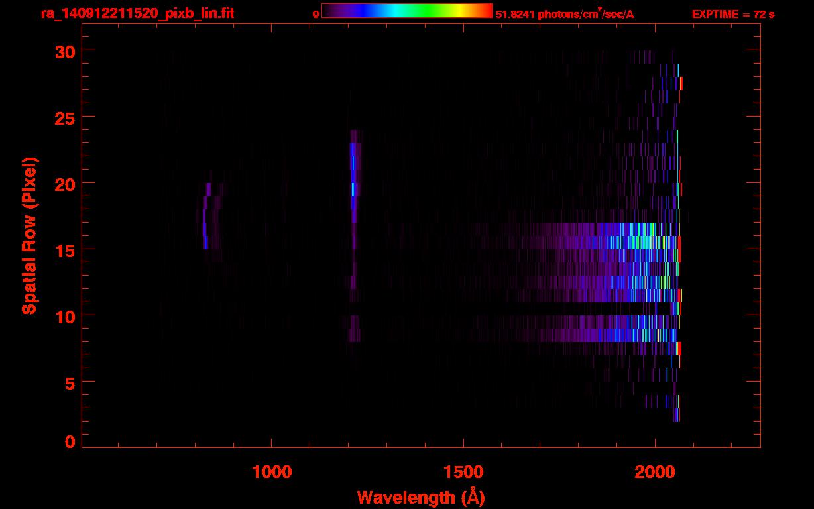This screenshot has height=509, width=814.
Task: Click the y-axis tick label 30
Action: click(64, 50)
